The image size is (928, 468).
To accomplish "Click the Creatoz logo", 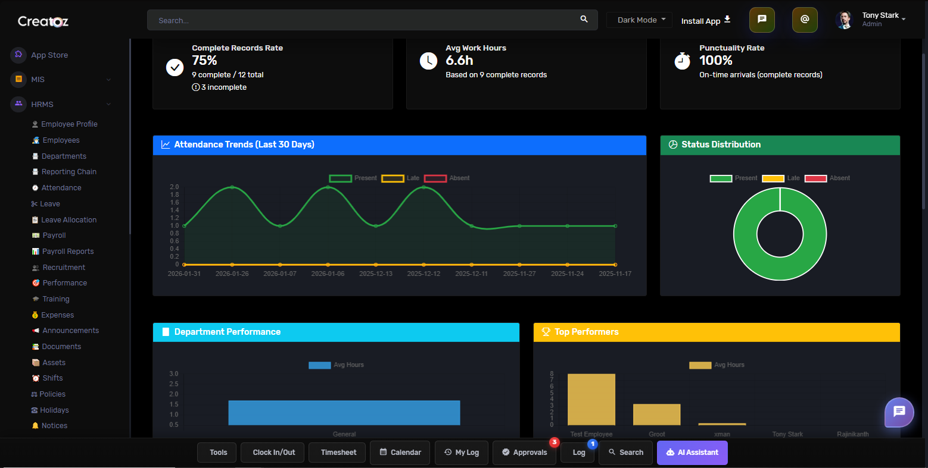I will pos(43,21).
